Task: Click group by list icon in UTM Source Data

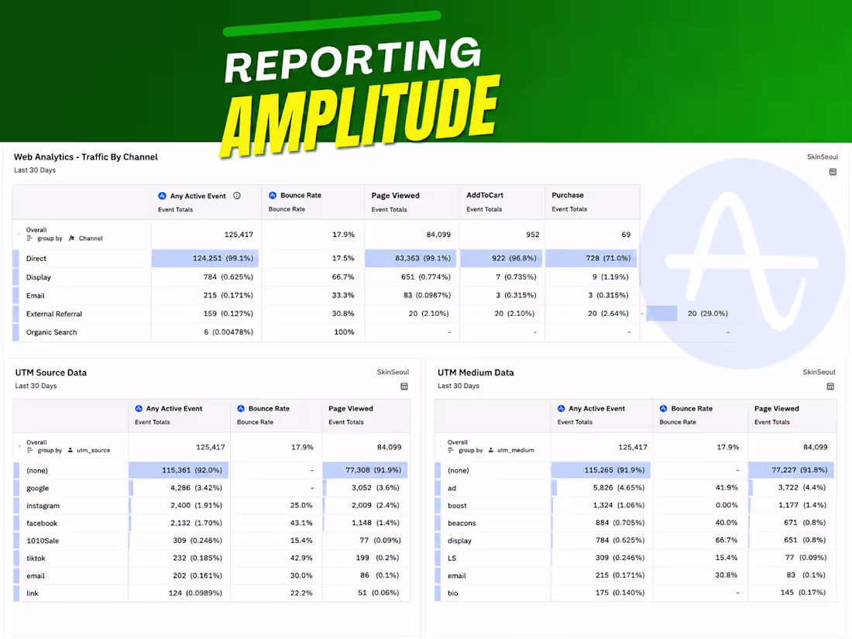Action: [x=29, y=450]
